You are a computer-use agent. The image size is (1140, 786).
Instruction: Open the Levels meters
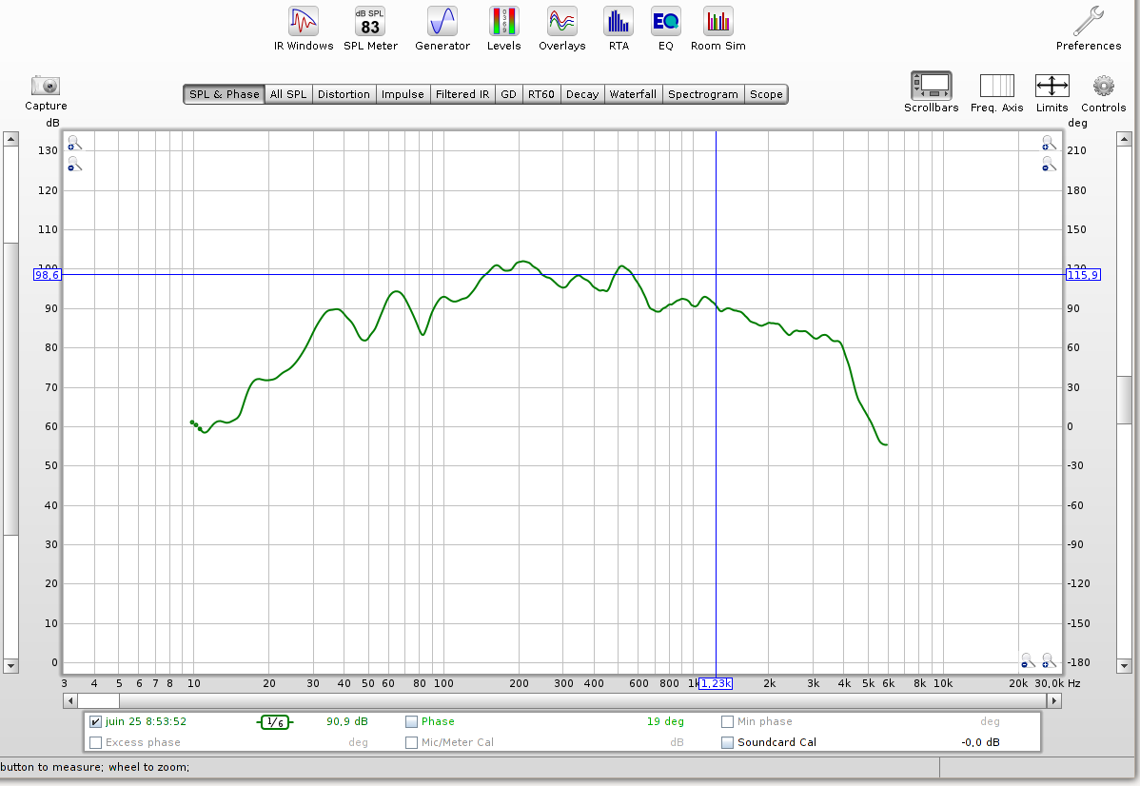pyautogui.click(x=503, y=29)
